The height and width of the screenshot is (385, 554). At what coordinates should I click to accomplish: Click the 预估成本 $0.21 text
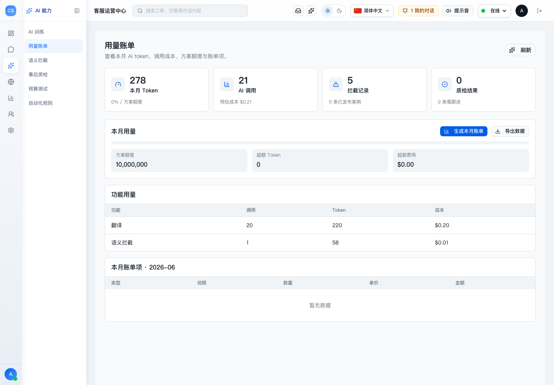coord(236,102)
